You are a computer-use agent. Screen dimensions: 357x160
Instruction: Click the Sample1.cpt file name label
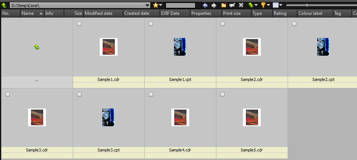180,79
